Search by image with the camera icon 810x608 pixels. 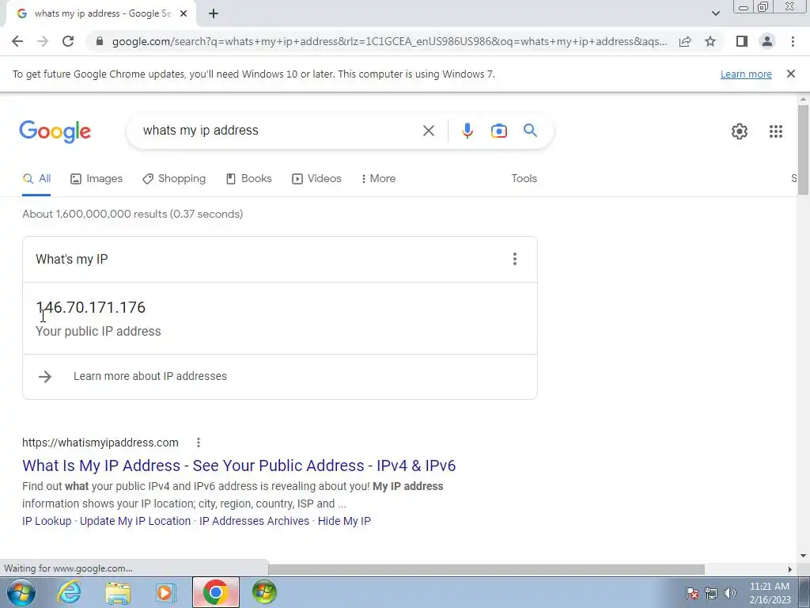coord(498,131)
